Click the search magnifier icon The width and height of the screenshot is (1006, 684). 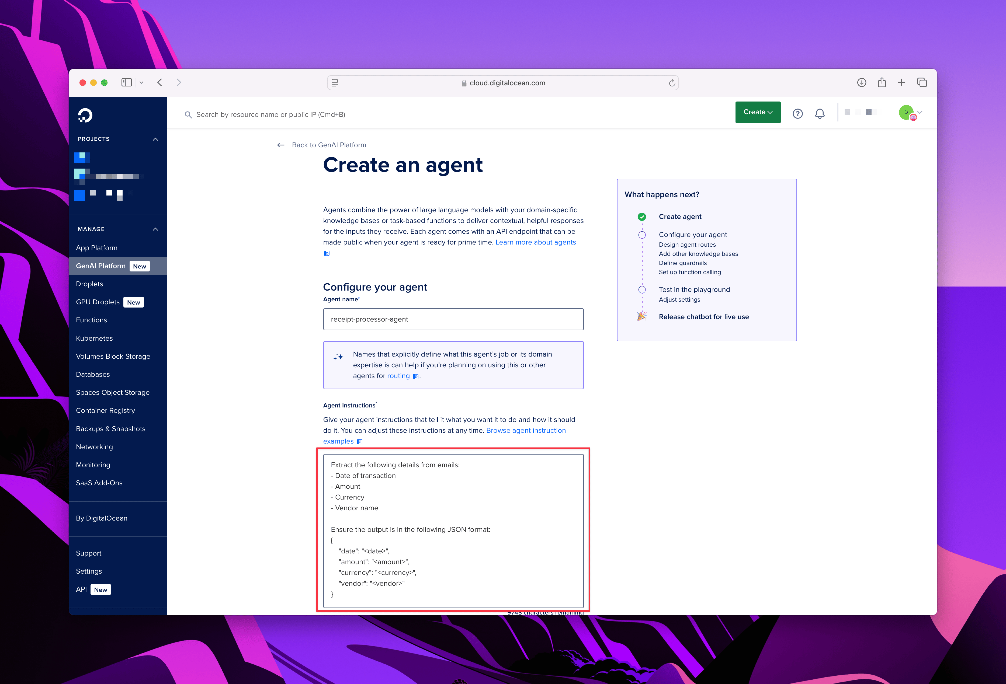click(188, 115)
